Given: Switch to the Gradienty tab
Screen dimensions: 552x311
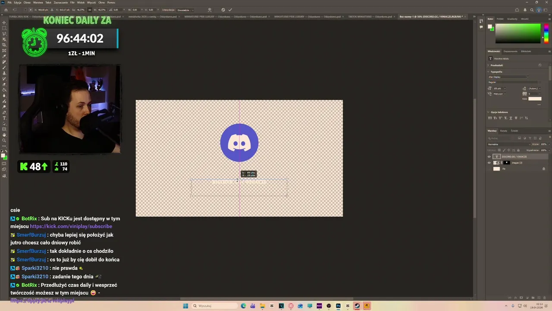Looking at the screenshot, I should tap(512, 19).
